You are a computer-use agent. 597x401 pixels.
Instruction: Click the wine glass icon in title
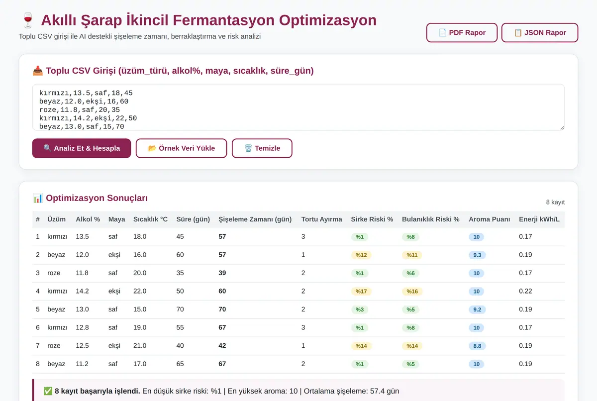[27, 21]
